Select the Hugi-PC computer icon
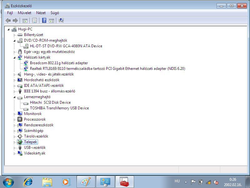250x188 pixels. pos(14,29)
